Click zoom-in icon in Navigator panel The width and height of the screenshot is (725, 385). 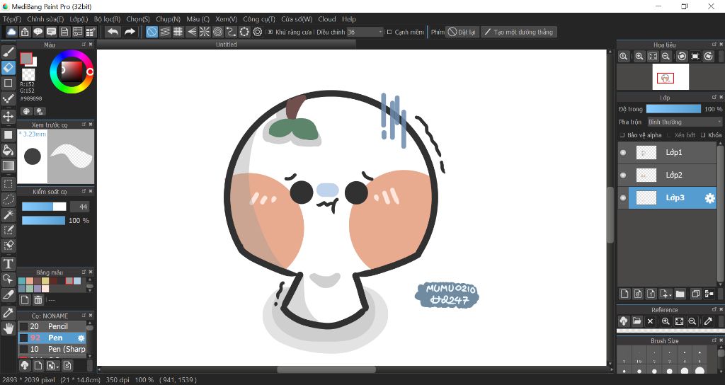coord(639,57)
